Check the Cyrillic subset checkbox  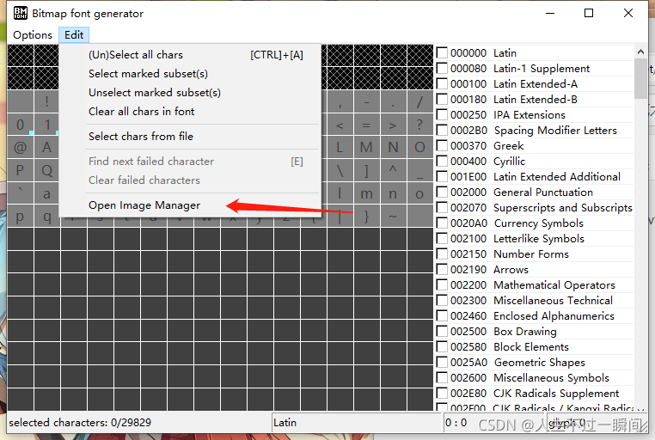point(442,162)
